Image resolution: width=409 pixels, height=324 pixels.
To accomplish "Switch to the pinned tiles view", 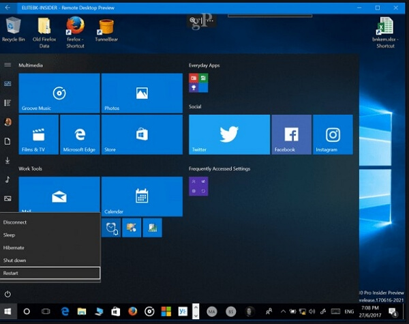I will [7, 83].
